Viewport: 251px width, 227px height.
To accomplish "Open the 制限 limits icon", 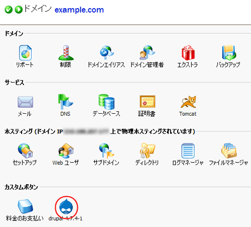I will point(66,53).
